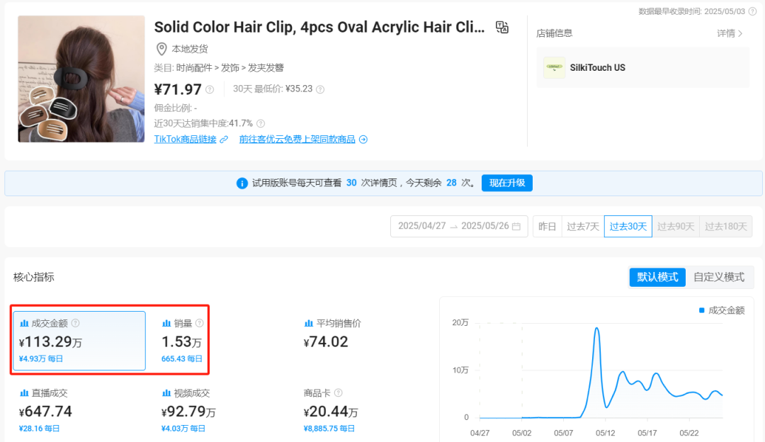Click help icon beside 30-day lowest price
This screenshot has height=442, width=765.
pos(320,89)
